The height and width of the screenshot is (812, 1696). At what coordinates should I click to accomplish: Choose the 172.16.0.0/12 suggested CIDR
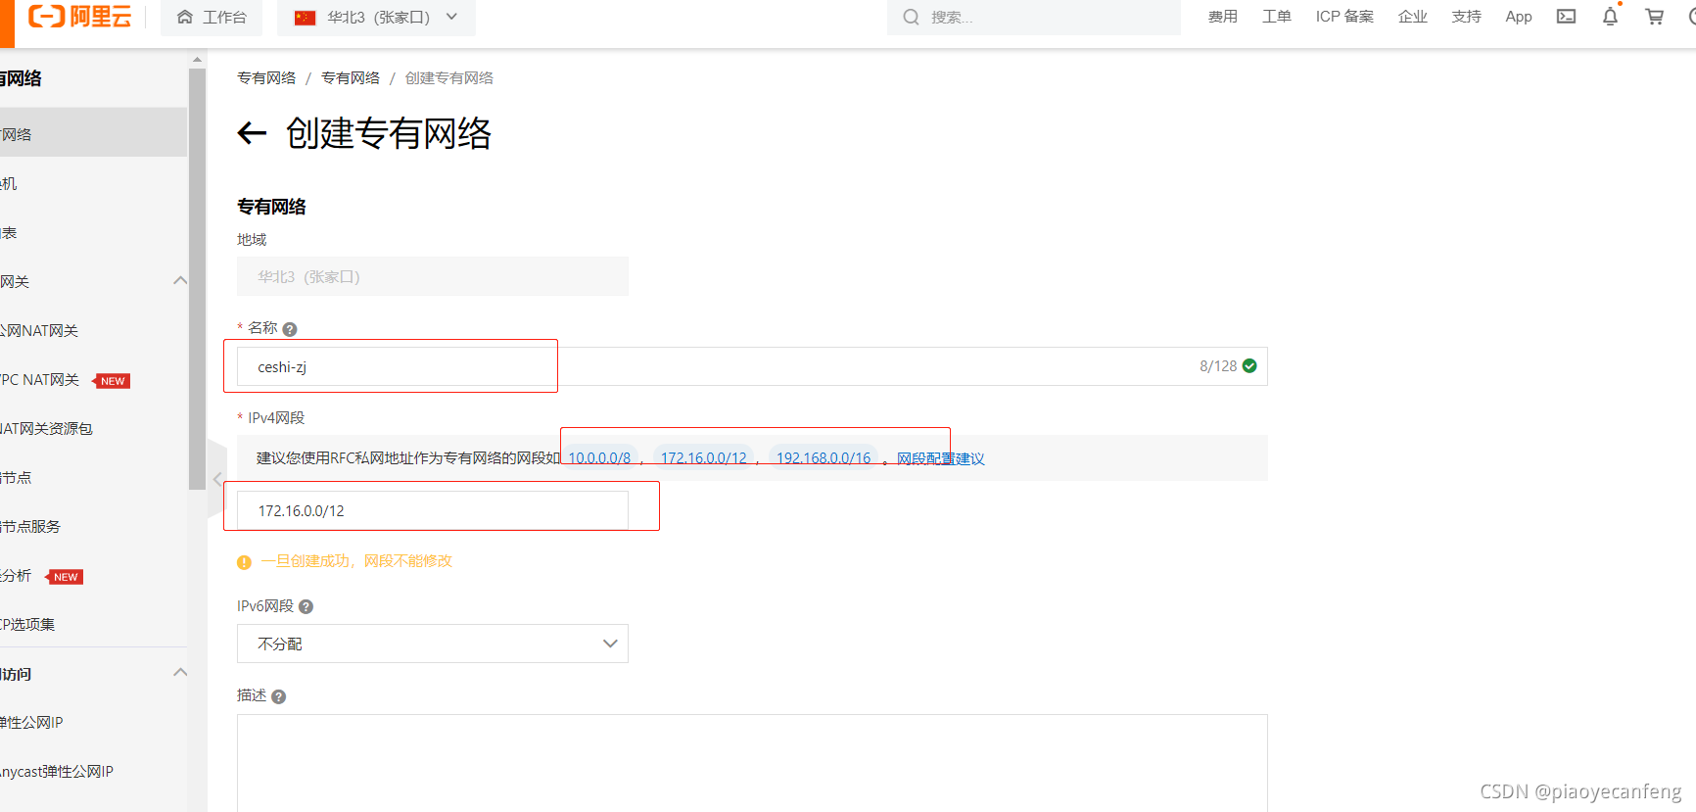click(x=703, y=457)
